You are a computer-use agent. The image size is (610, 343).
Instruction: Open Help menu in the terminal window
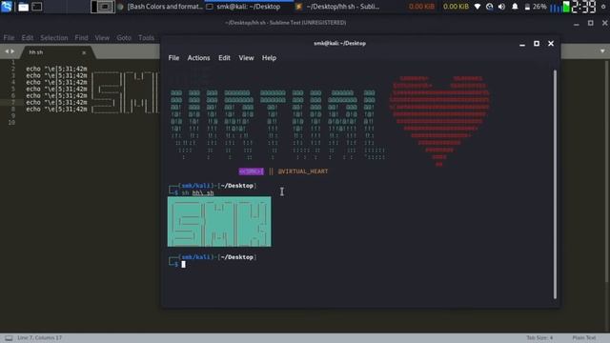pos(269,58)
